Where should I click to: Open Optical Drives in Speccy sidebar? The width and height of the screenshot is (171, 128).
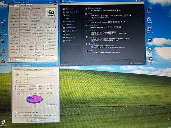point(71,31)
